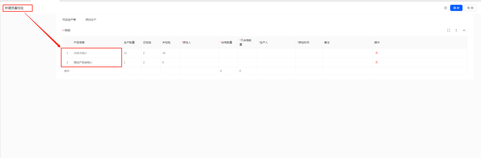Click the 新建质量检验 page title
This screenshot has width=481, height=158.
pyautogui.click(x=14, y=8)
